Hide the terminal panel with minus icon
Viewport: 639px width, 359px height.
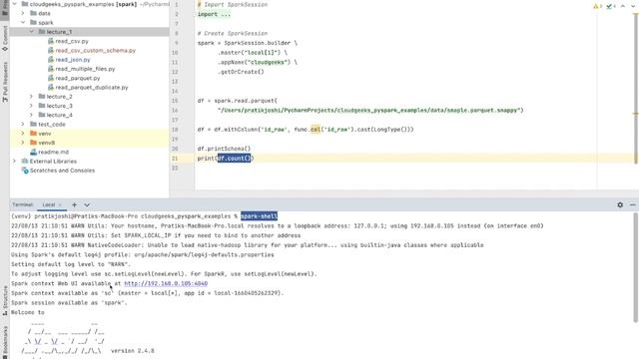tap(632, 204)
